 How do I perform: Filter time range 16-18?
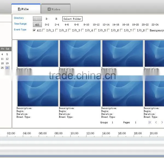pyautogui.click(x=126, y=25)
